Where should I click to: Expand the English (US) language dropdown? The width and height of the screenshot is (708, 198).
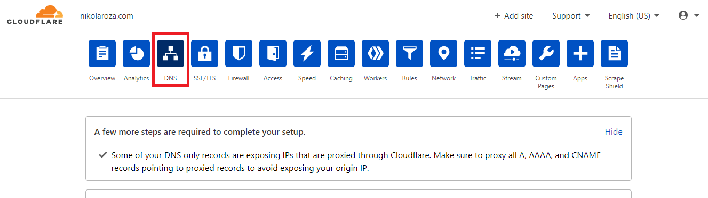[634, 16]
